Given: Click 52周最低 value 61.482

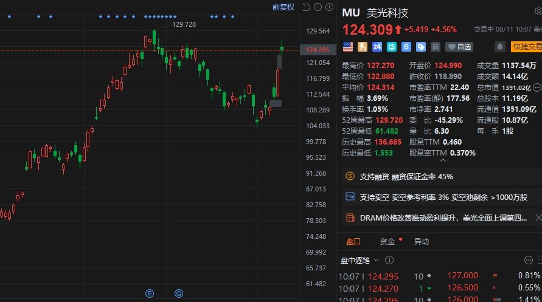Looking at the screenshot, I should coord(387,131).
